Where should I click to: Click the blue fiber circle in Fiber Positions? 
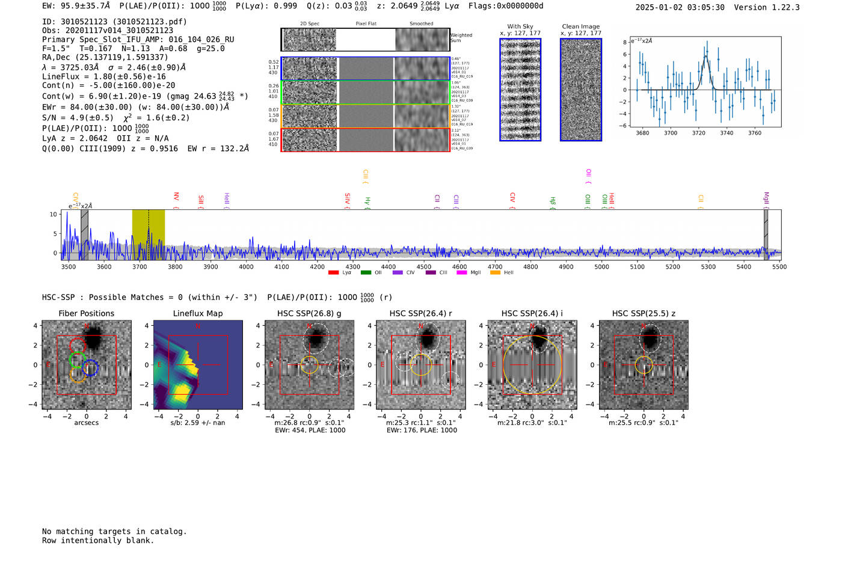click(x=90, y=368)
